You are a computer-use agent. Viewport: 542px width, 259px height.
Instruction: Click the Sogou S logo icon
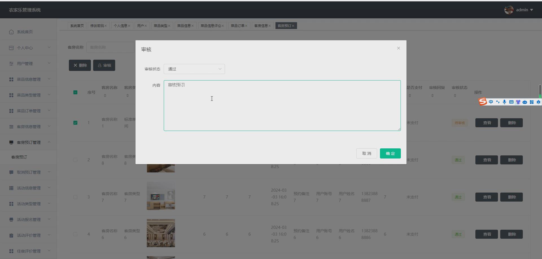pyautogui.click(x=483, y=102)
